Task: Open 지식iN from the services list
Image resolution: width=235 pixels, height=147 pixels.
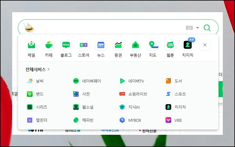Action: (x=133, y=107)
